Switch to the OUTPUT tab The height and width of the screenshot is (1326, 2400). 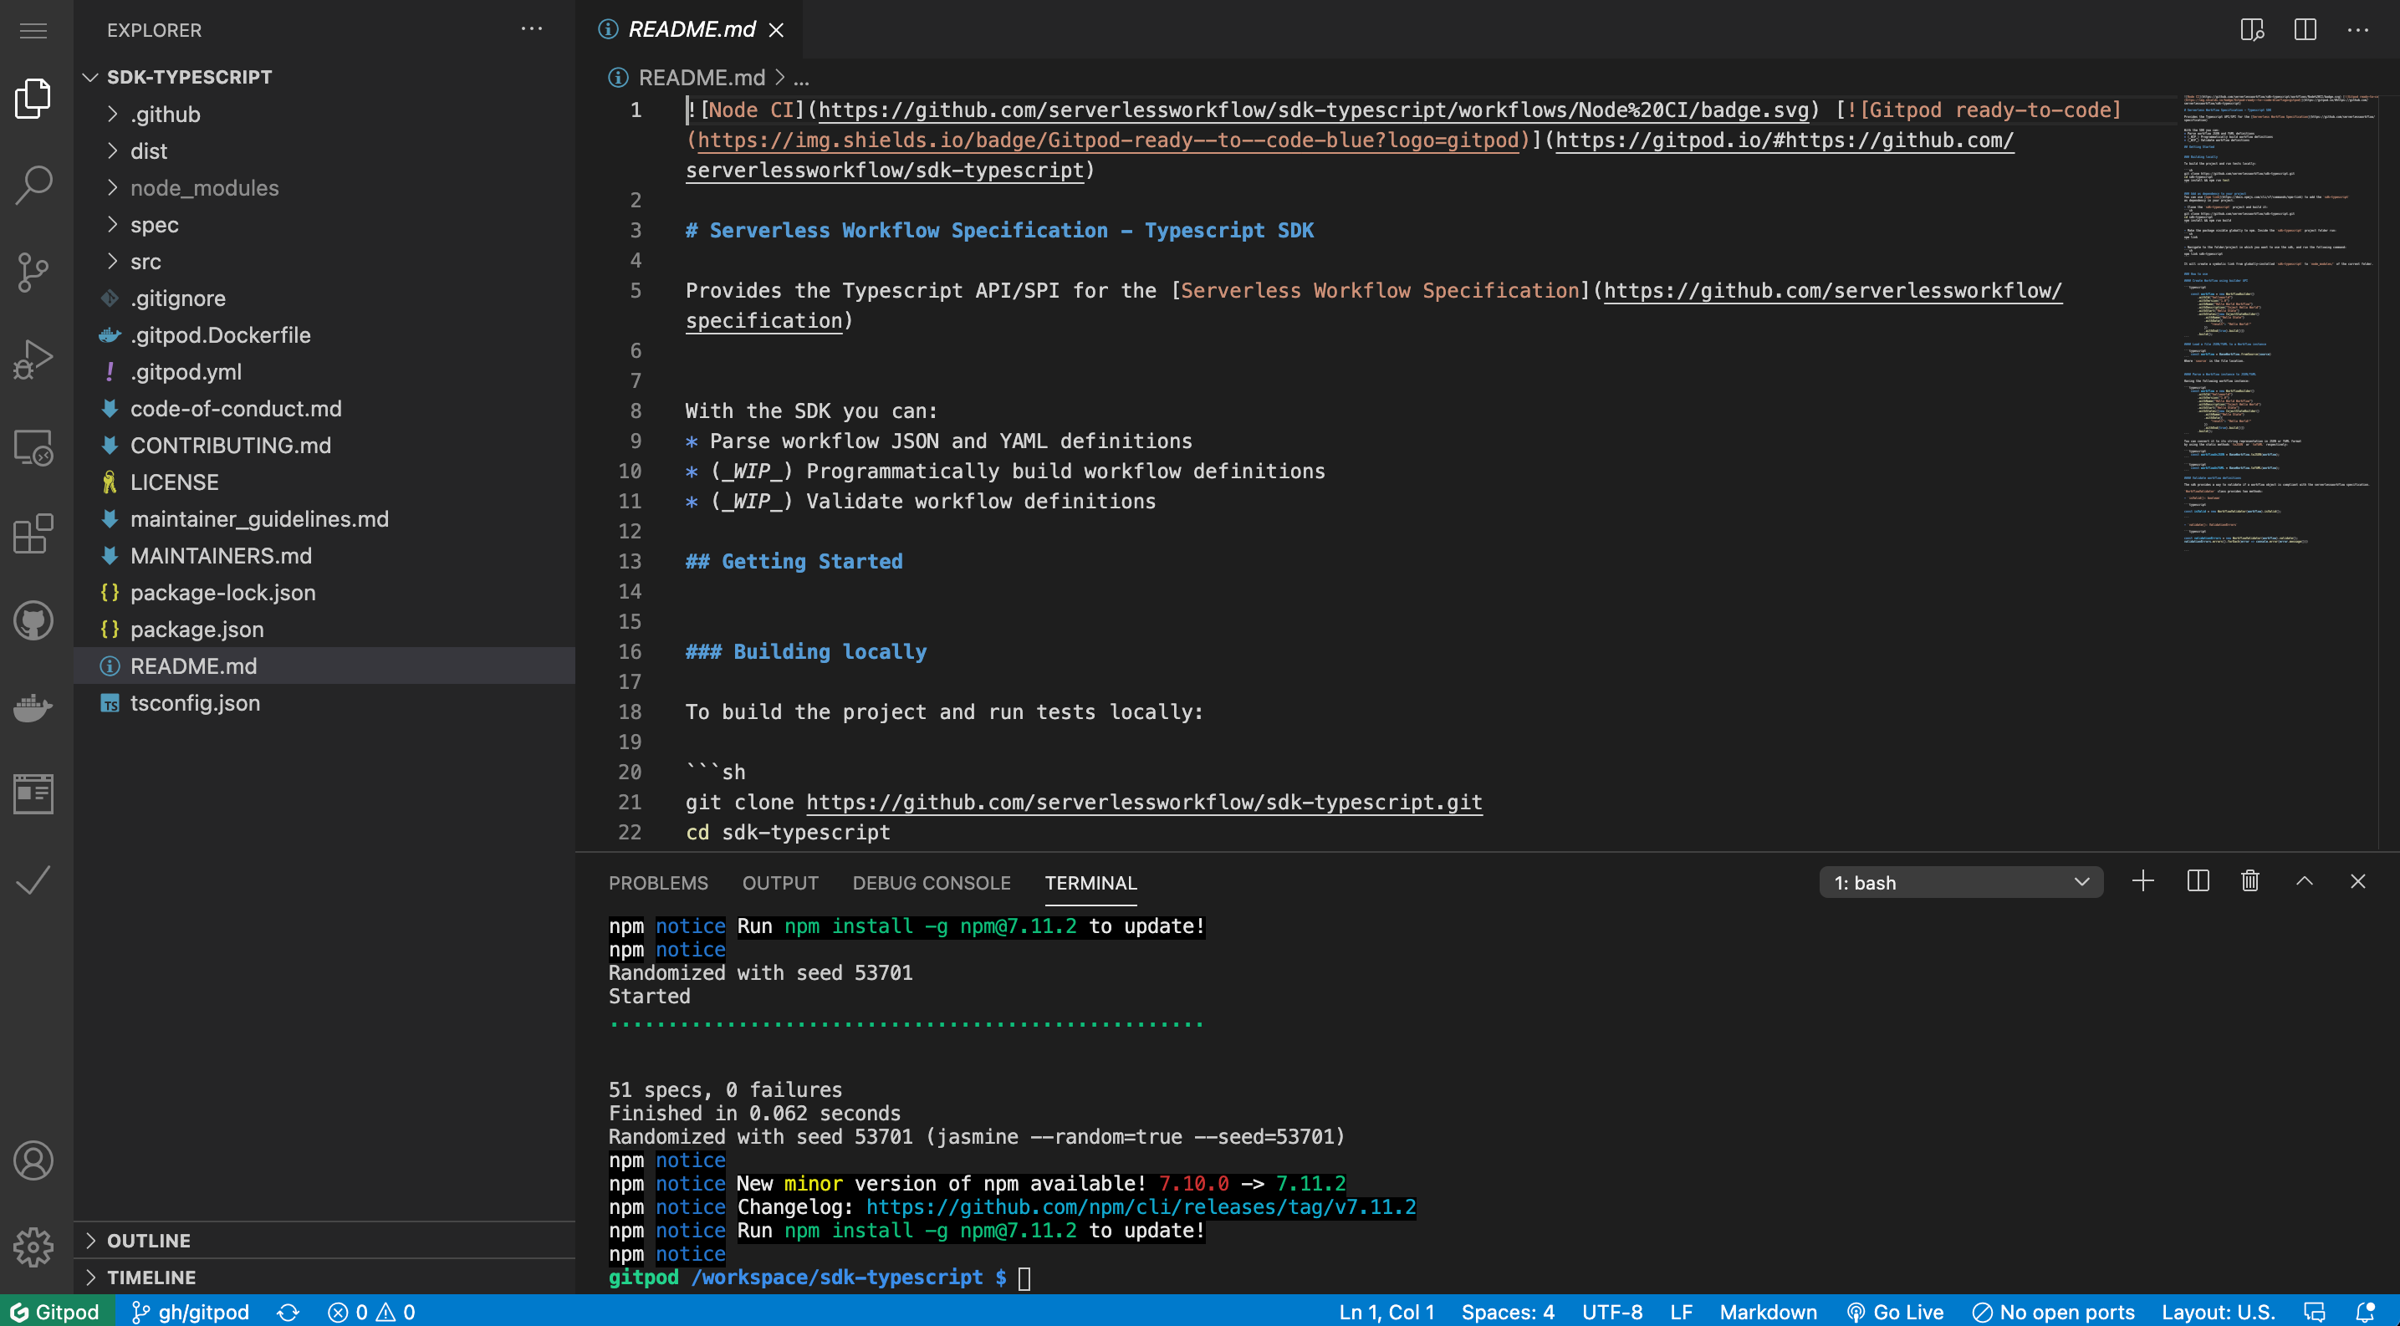point(780,883)
